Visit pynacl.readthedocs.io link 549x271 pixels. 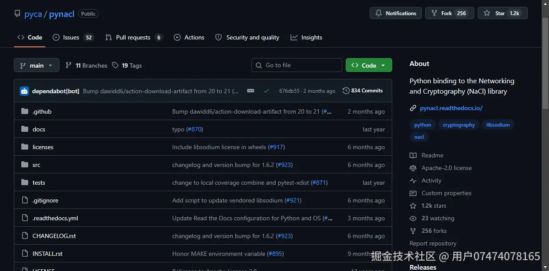(x=451, y=108)
